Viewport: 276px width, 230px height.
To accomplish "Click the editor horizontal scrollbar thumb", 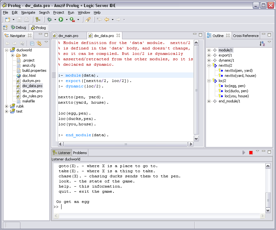I will [x=125, y=144].
